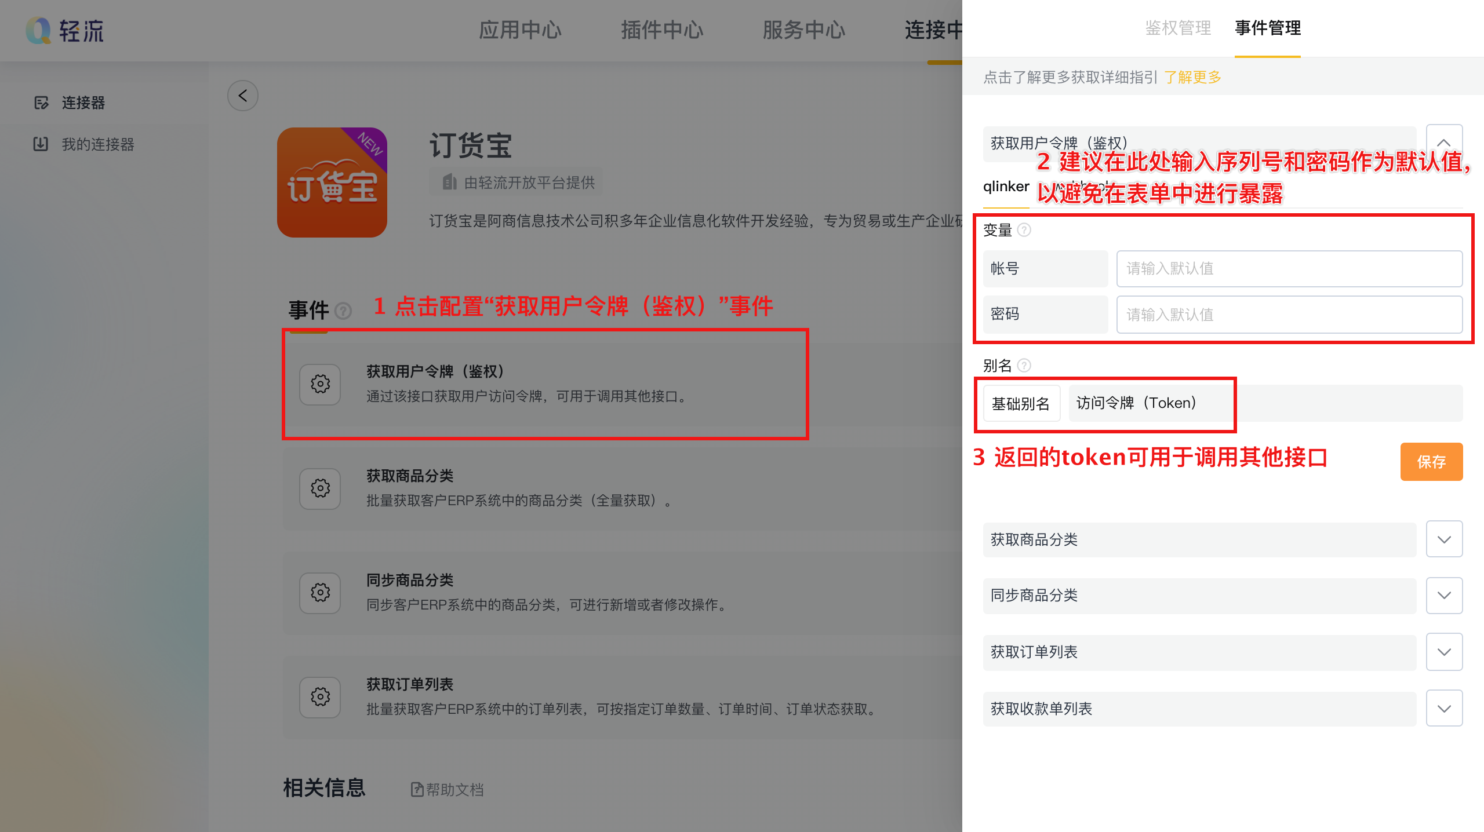Switch to the 事件管理 tab
1484x832 pixels.
coord(1268,28)
